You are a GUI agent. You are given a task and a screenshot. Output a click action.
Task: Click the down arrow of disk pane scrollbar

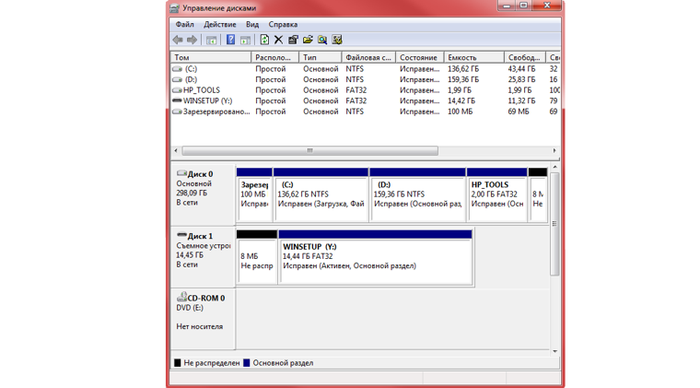click(x=554, y=351)
